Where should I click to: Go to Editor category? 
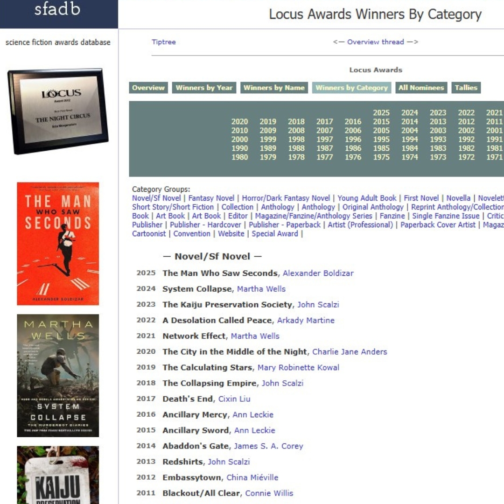coord(238,216)
